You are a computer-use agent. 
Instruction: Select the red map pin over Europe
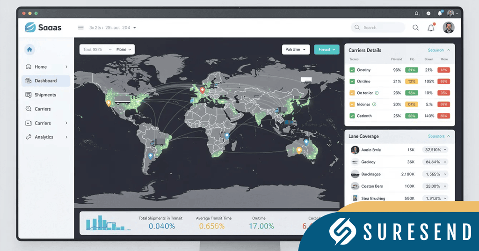(x=202, y=90)
